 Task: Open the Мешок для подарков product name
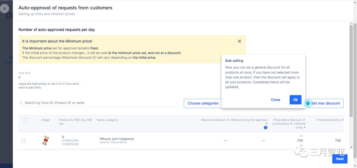coord(117,139)
